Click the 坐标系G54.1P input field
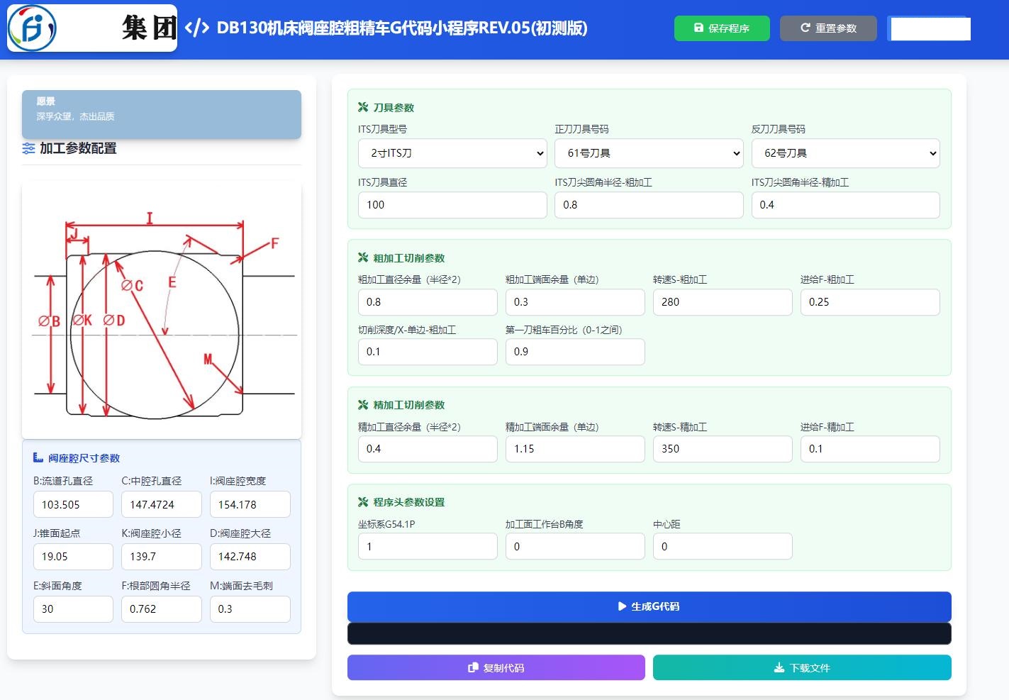Viewport: 1009px width, 700px height. 428,546
